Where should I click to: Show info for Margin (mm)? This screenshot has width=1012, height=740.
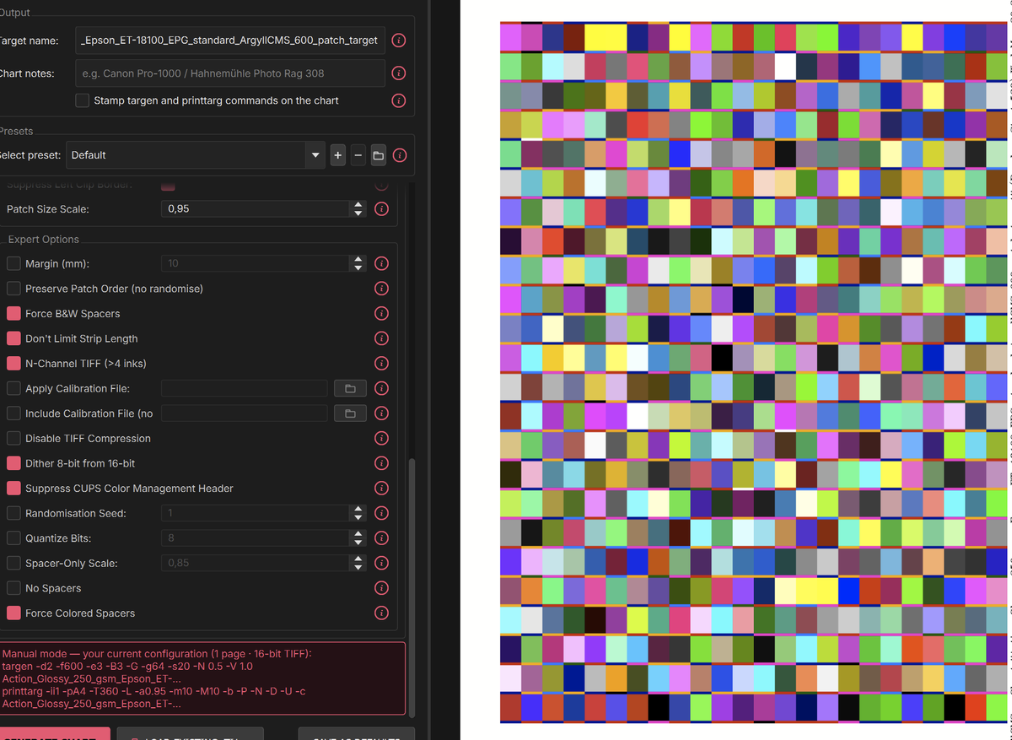point(381,263)
